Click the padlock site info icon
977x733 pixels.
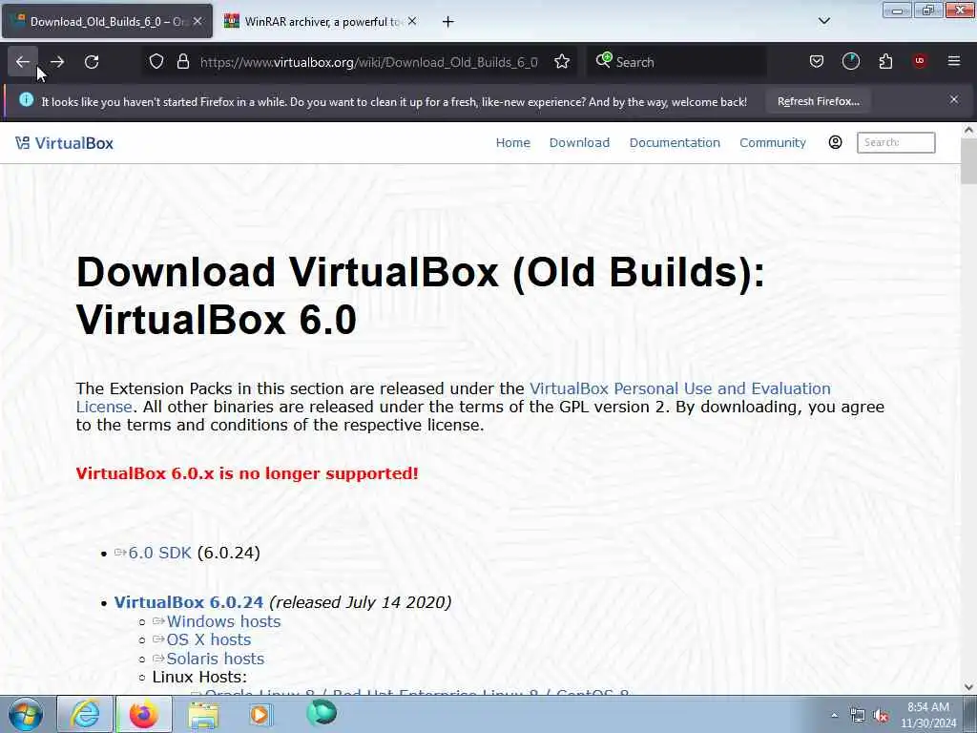[182, 62]
